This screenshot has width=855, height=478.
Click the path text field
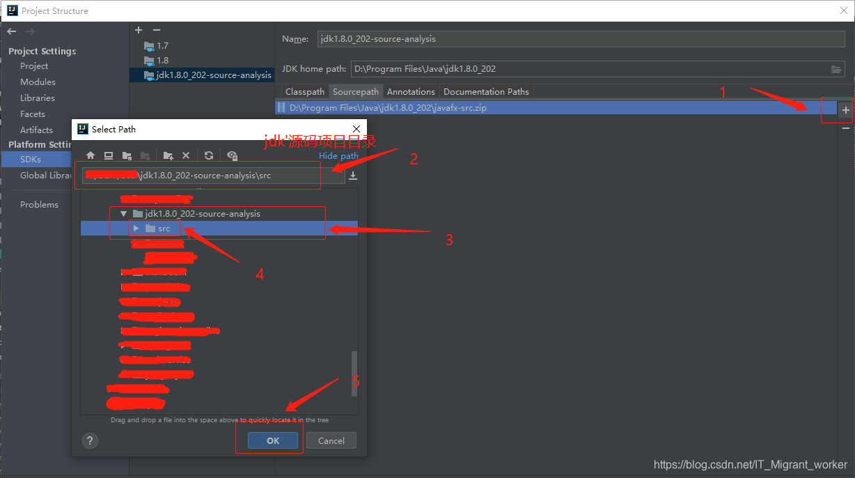[212, 176]
